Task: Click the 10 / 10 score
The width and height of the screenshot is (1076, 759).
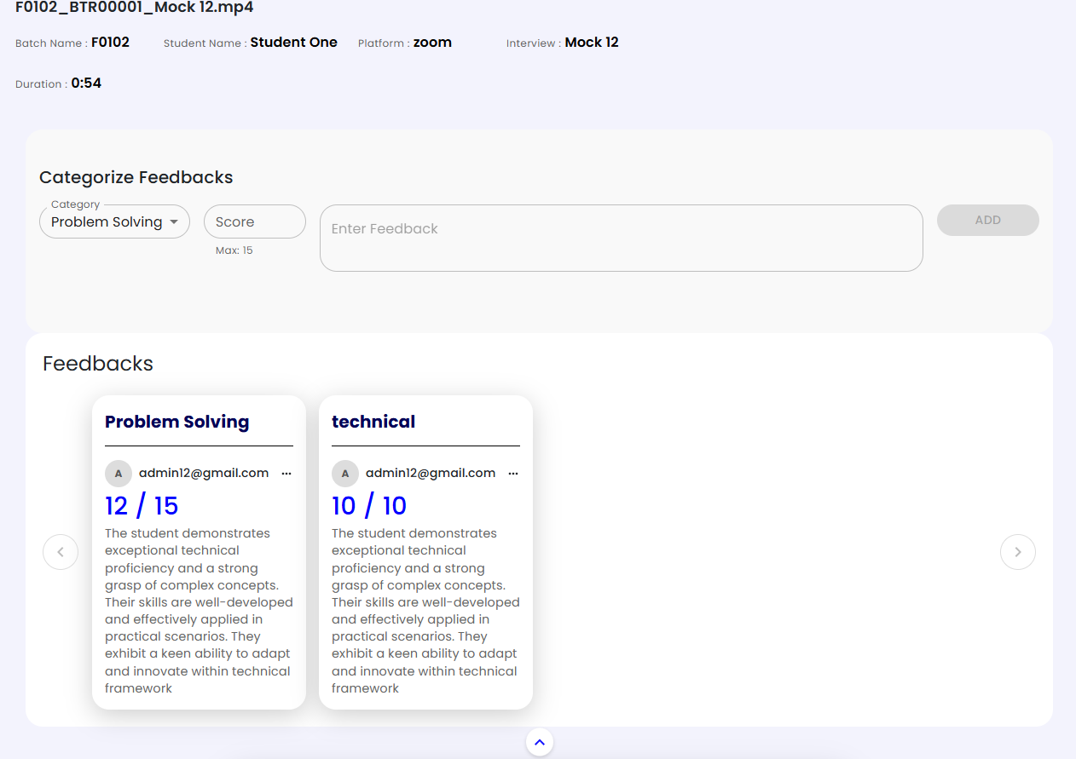Action: pyautogui.click(x=369, y=506)
